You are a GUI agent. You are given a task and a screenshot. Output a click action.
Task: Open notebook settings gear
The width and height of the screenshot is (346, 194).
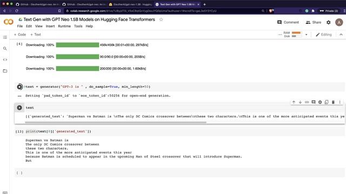[329, 22]
